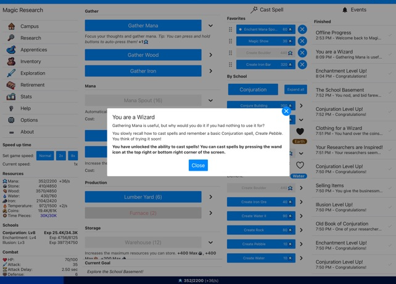Click the Coins resource icon

[5, 211]
